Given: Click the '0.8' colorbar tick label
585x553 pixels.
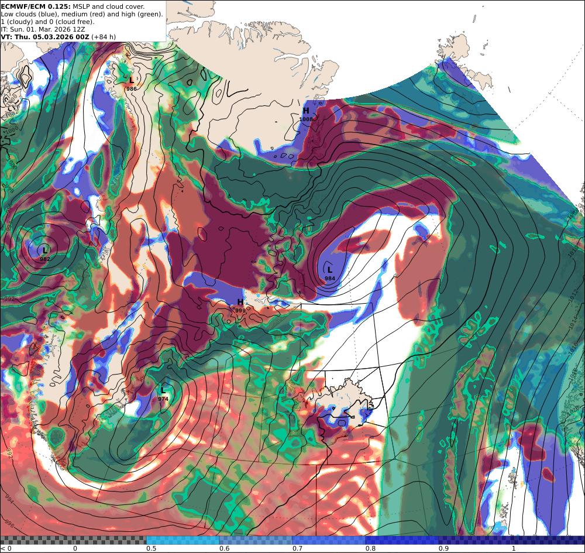Looking at the screenshot, I should (x=370, y=548).
